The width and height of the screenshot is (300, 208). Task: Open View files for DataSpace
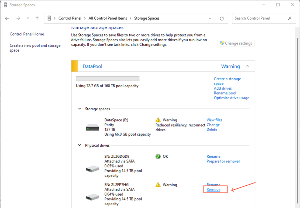coord(214,120)
